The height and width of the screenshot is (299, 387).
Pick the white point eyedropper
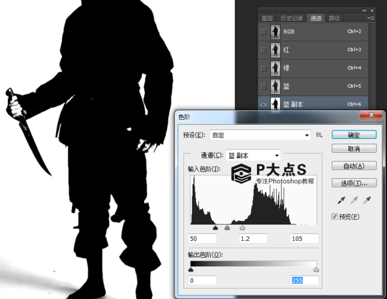click(x=367, y=200)
